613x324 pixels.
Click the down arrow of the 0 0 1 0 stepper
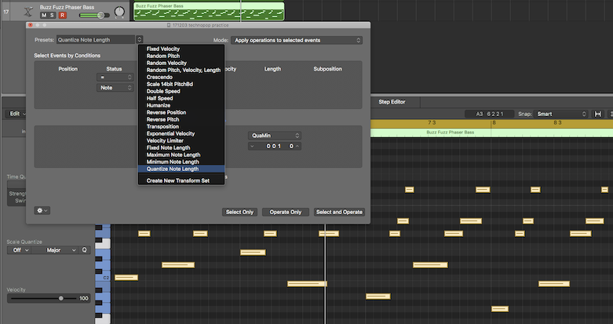point(252,146)
